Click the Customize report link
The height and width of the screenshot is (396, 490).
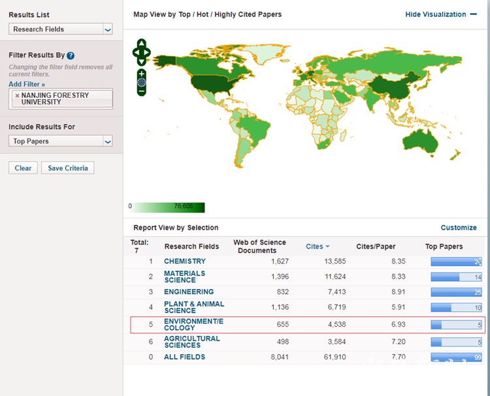tap(459, 228)
